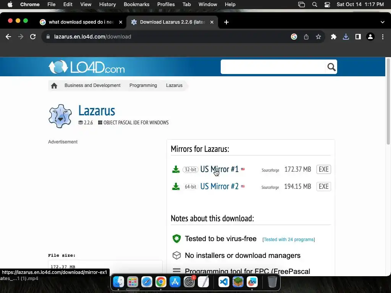Click the LO4D search field

(273, 67)
